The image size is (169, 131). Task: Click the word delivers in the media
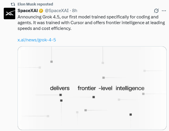[x=60, y=88]
